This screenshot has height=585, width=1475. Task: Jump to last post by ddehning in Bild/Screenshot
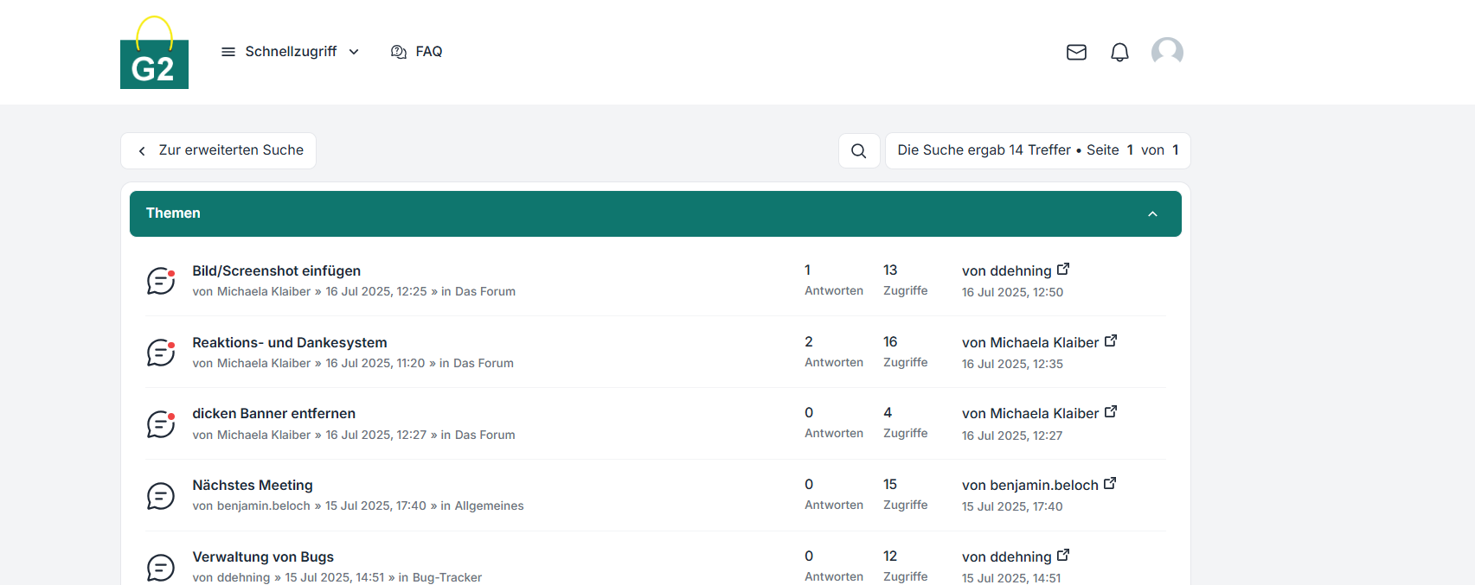(1063, 270)
